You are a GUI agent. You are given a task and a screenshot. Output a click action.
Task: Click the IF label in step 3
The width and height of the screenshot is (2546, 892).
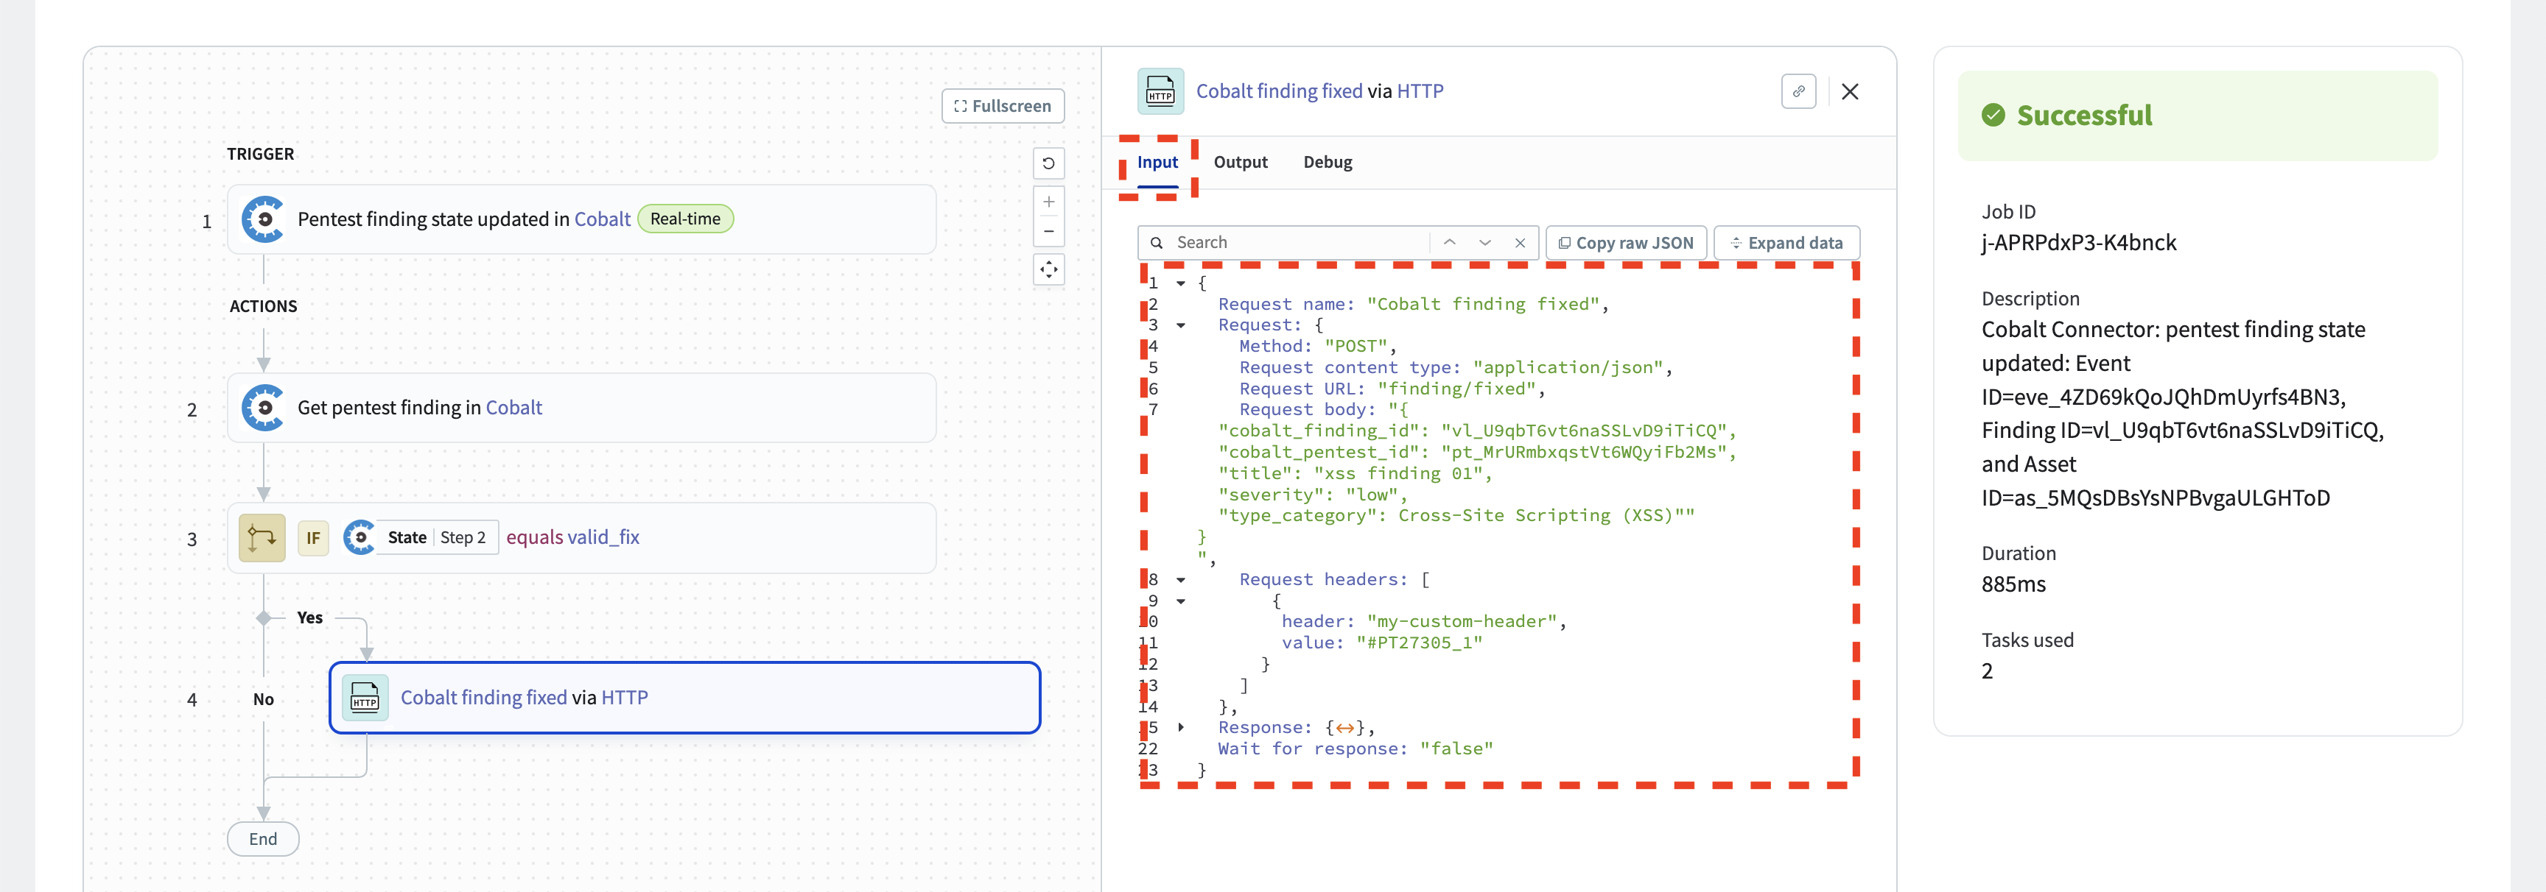313,538
